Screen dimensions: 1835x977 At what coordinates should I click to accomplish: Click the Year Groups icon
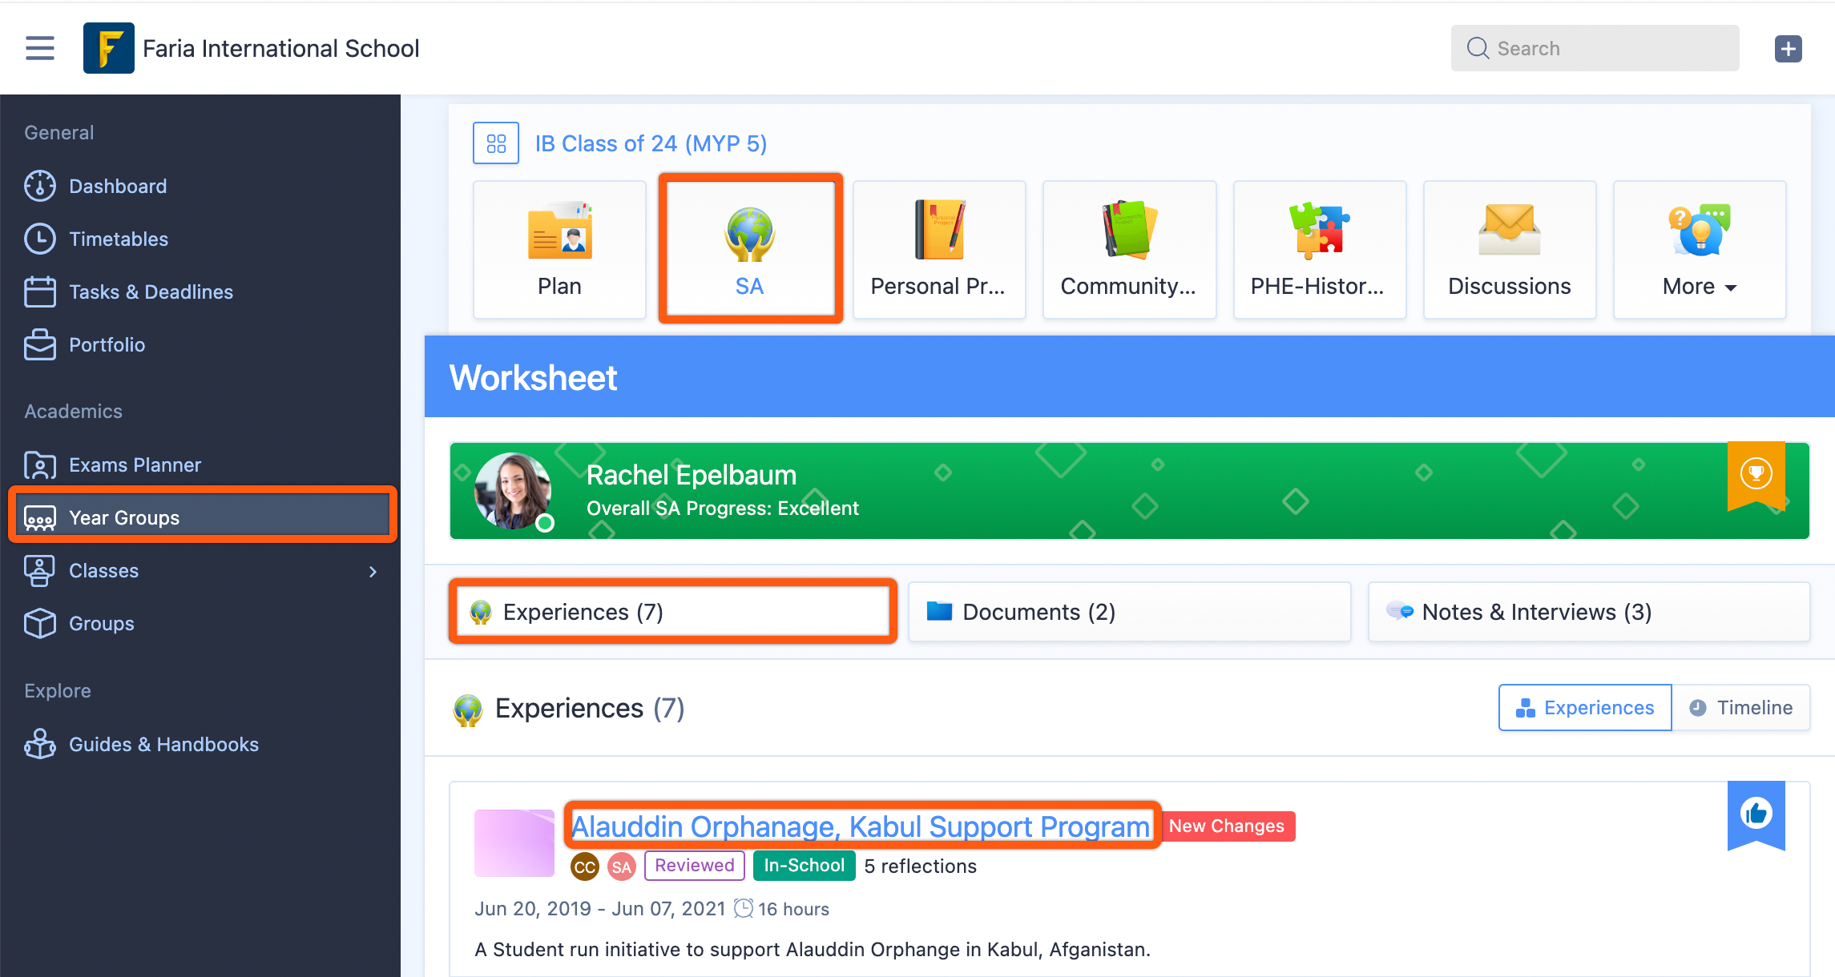coord(40,518)
